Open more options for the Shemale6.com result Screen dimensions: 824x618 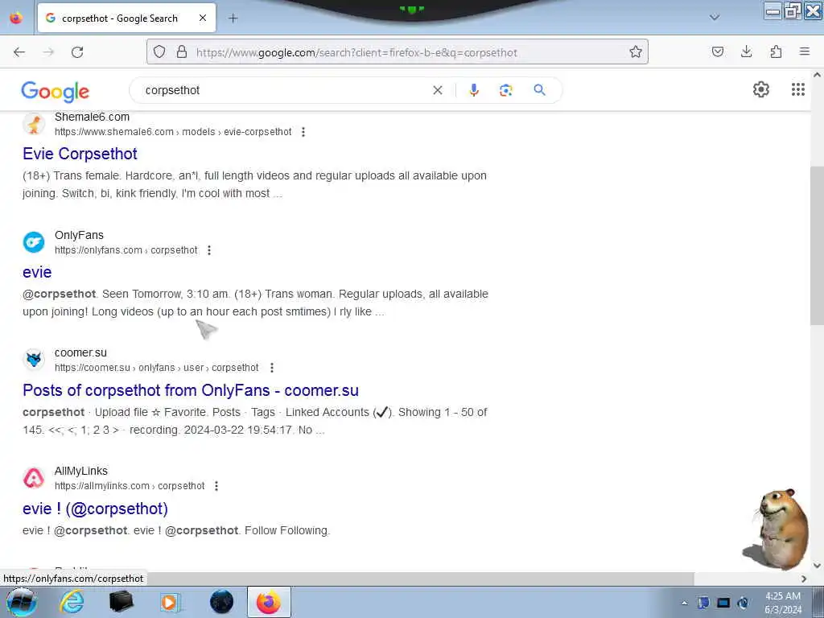tap(303, 132)
